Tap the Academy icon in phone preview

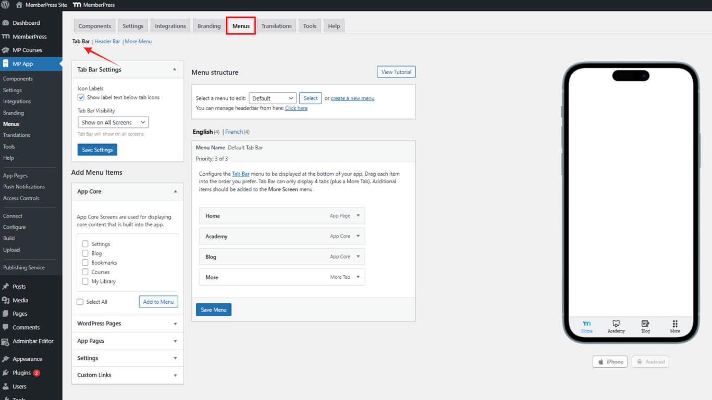pyautogui.click(x=616, y=324)
